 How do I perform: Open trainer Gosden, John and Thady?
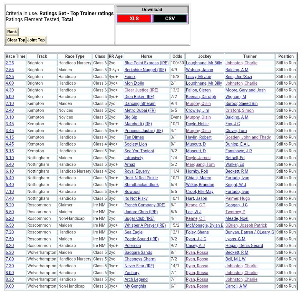coord(248,137)
